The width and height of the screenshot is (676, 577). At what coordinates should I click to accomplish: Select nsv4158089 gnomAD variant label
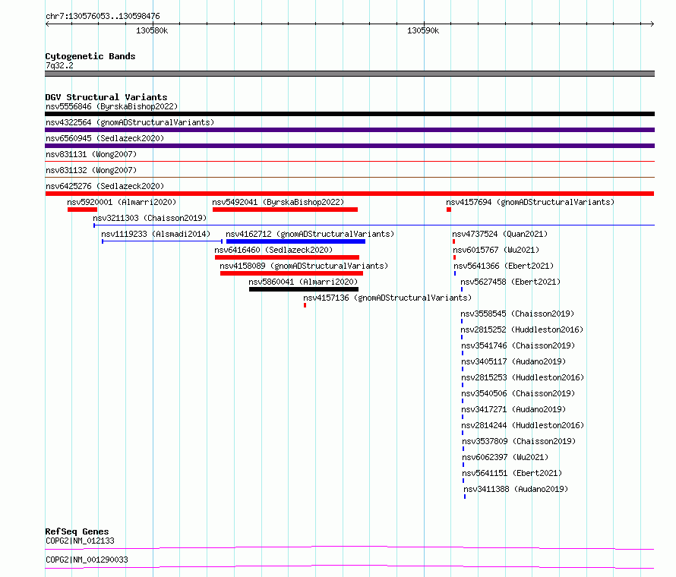tap(304, 266)
